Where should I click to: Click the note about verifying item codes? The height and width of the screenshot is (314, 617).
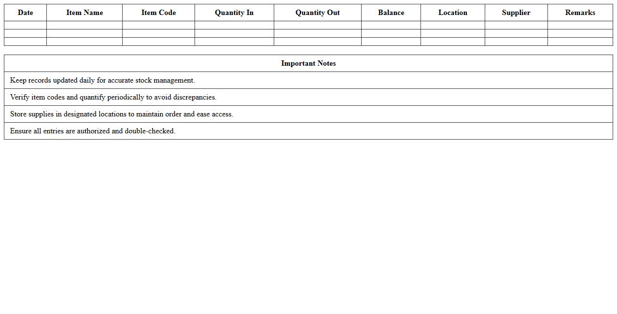pyautogui.click(x=114, y=97)
